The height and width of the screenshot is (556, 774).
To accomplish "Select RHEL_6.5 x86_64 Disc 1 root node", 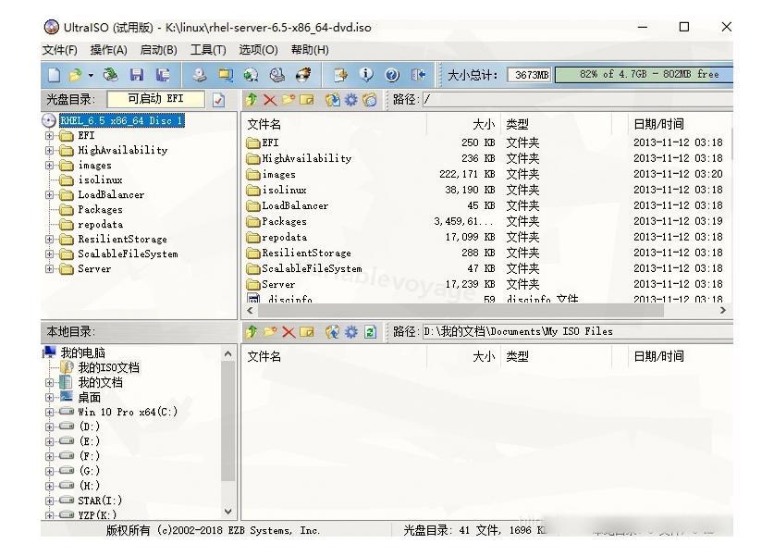I will point(121,121).
